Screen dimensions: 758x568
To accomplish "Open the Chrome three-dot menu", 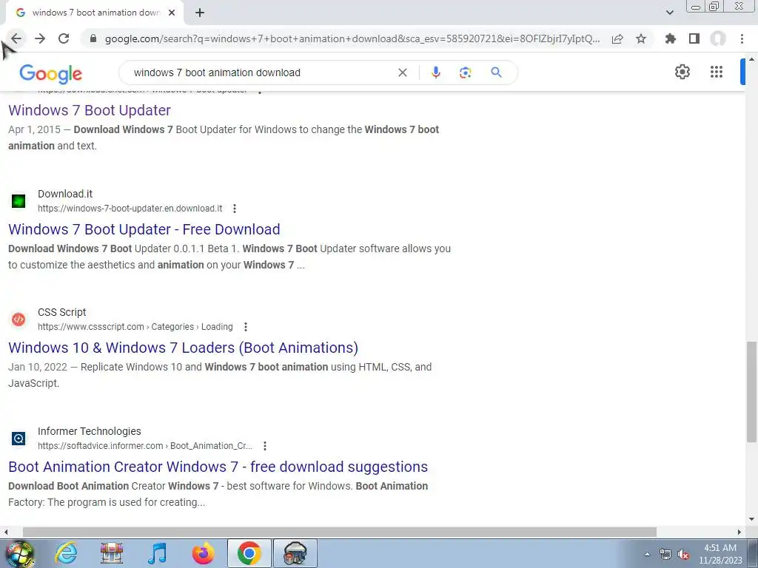I will click(742, 38).
